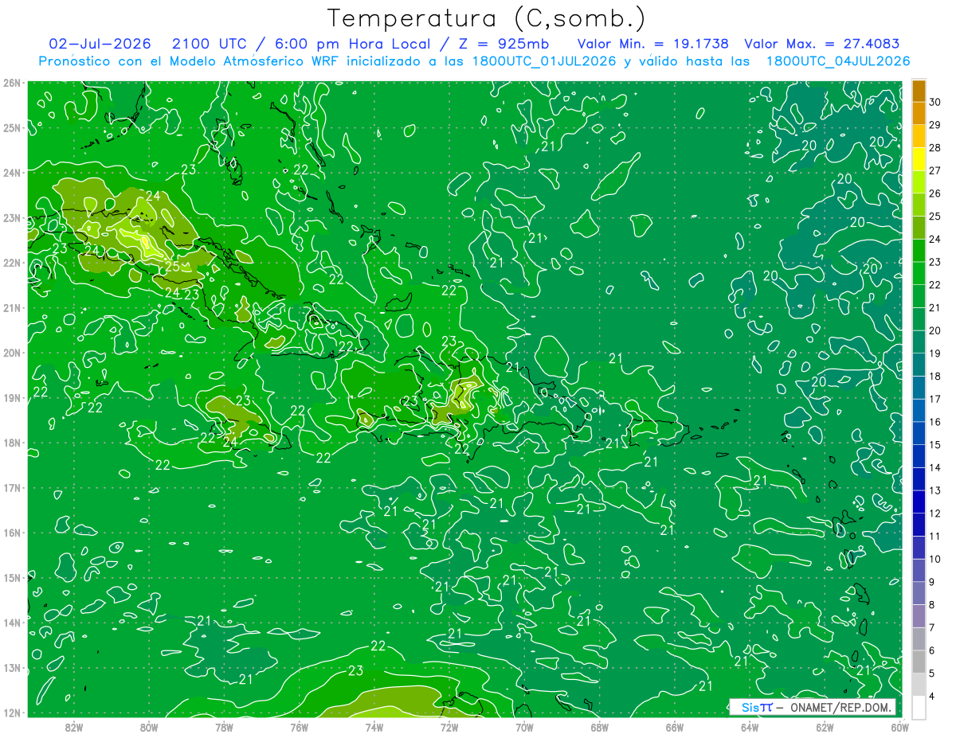Click the 15N latitude axis label
The height and width of the screenshot is (738, 956).
(x=11, y=577)
